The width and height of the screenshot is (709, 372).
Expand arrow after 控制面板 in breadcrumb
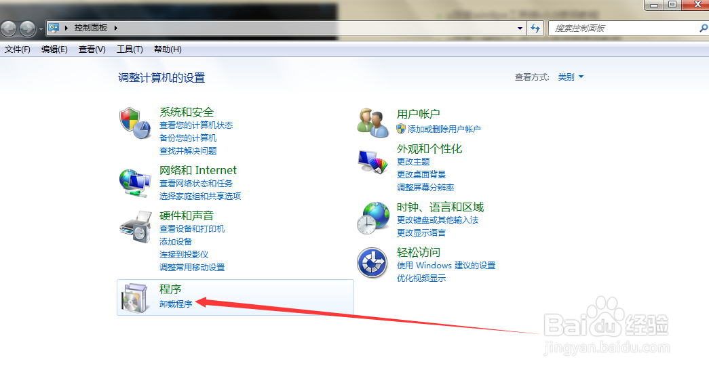116,28
